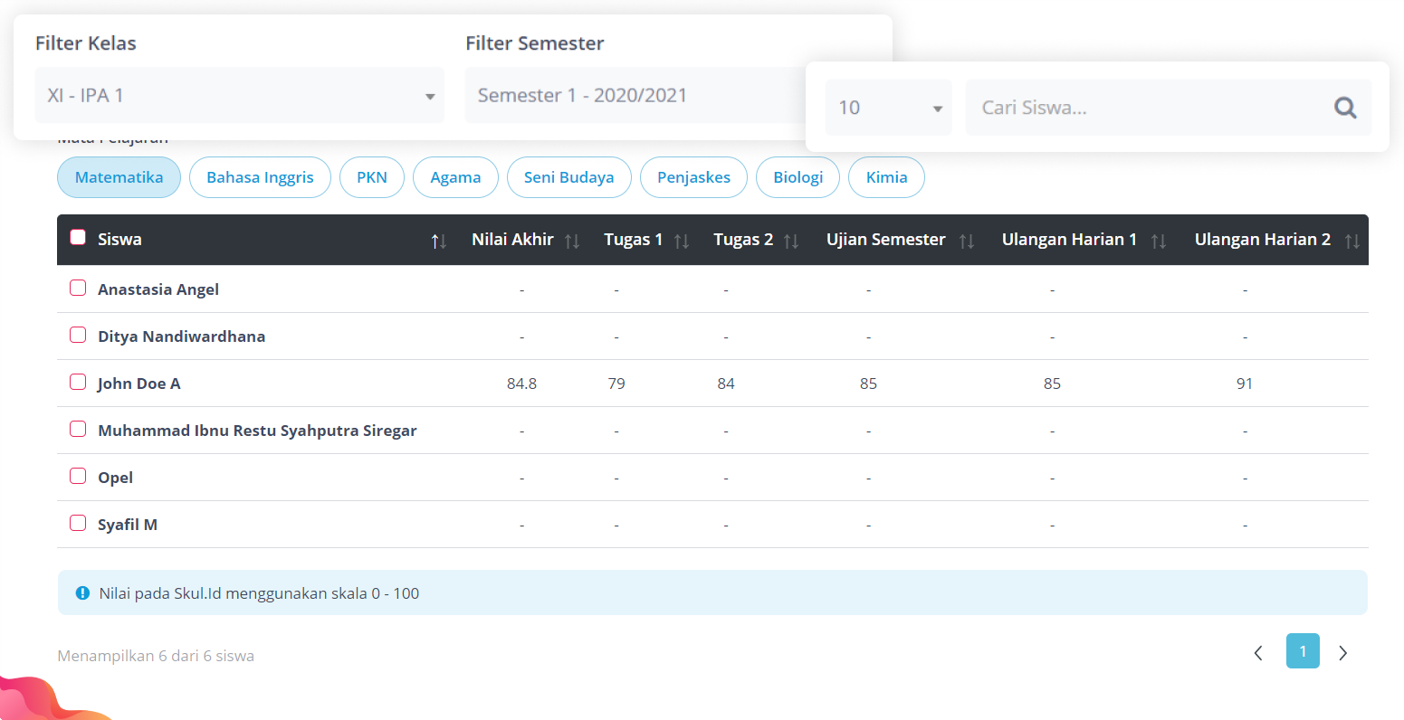Sort by Ulangan Harian 1 arrows

(x=1159, y=241)
